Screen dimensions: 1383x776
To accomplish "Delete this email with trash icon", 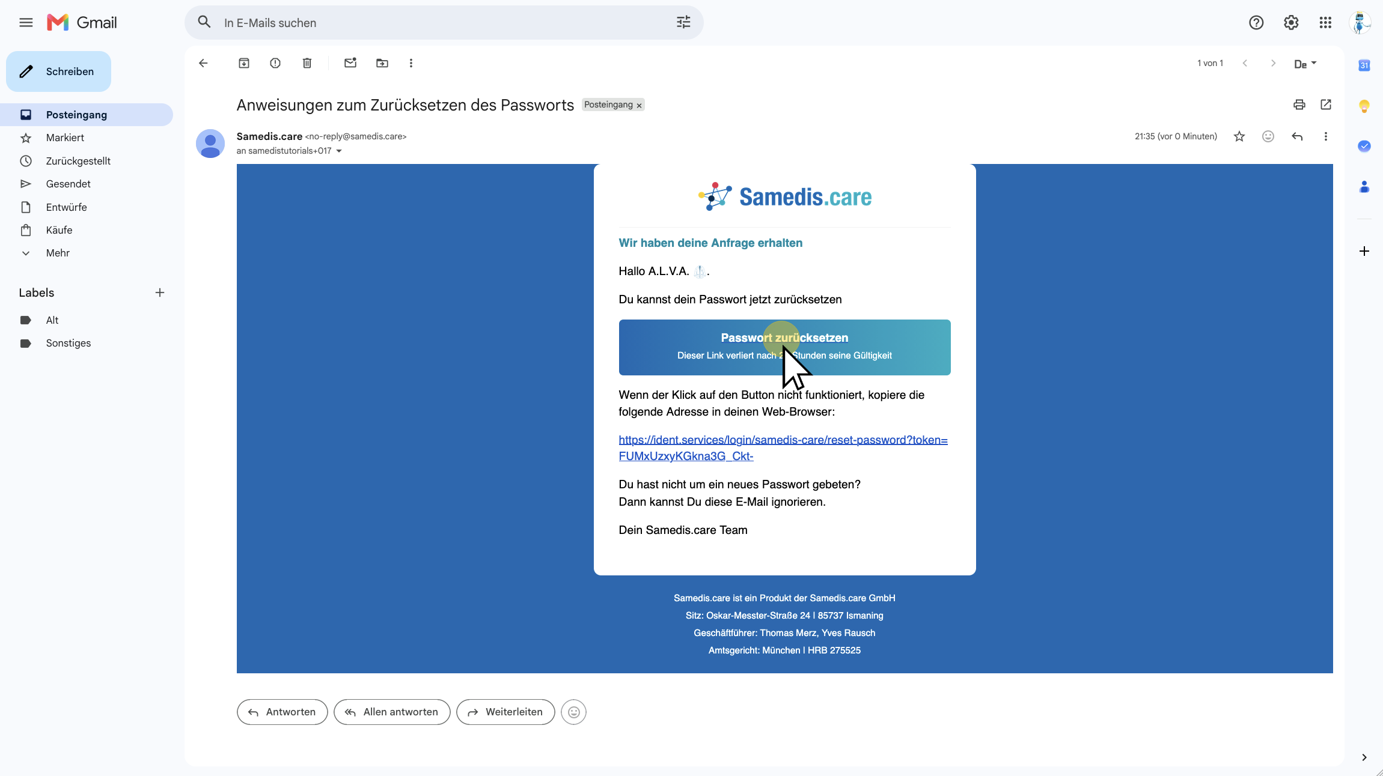I will click(x=307, y=63).
